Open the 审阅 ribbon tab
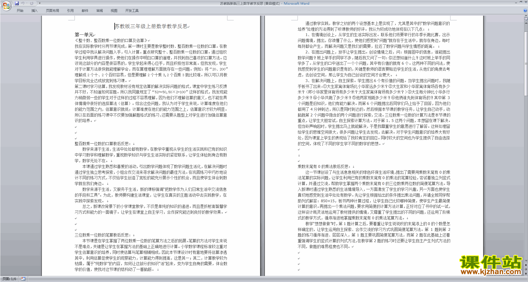This screenshot has height=282, width=528. click(x=100, y=11)
